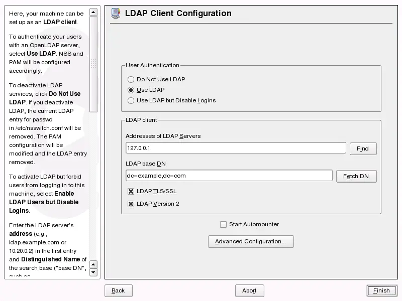This screenshot has height=301, width=402.
Task: Click the Find button
Action: point(363,148)
